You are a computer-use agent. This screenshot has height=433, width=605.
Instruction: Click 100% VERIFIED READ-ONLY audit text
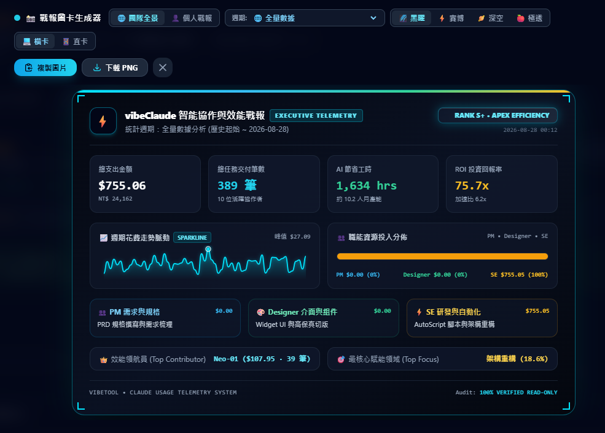(518, 393)
